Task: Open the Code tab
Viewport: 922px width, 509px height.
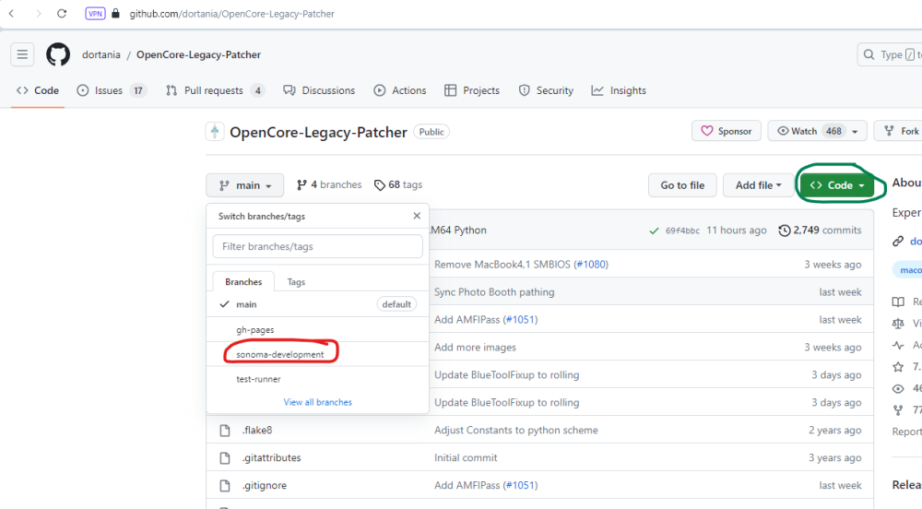Action: pos(38,90)
